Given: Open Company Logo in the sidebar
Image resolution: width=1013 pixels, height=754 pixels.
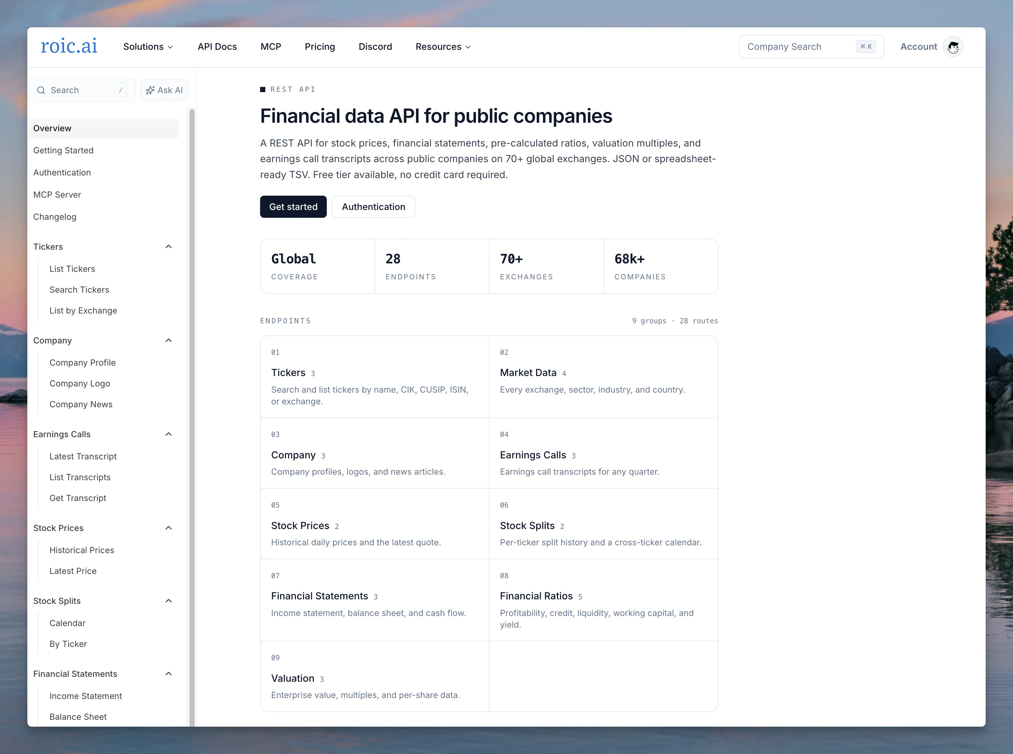Looking at the screenshot, I should [x=80, y=384].
